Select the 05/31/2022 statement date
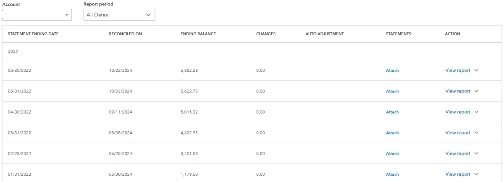Viewport: 504px width, 182px height. click(19, 91)
